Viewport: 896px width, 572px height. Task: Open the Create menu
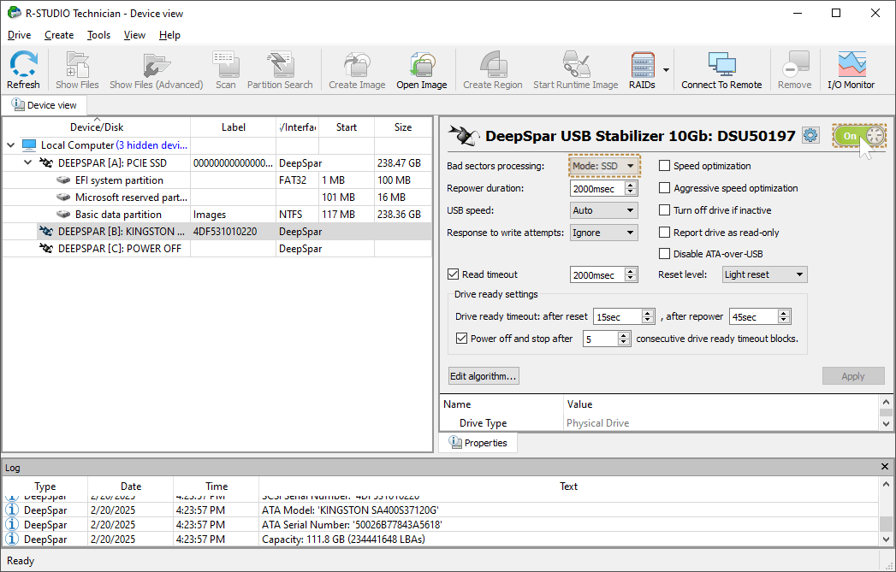59,35
